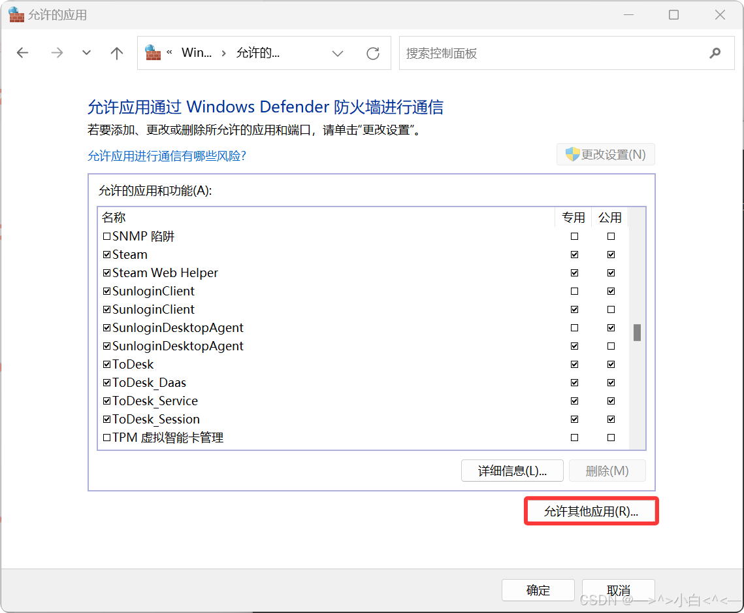Screen dimensions: 744x613
Task: Toggle ToDesk_Daas 专用 checkbox
Action: click(x=575, y=382)
